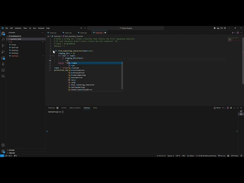Click the Split Editor Right icon
The image size is (244, 183).
click(238, 33)
